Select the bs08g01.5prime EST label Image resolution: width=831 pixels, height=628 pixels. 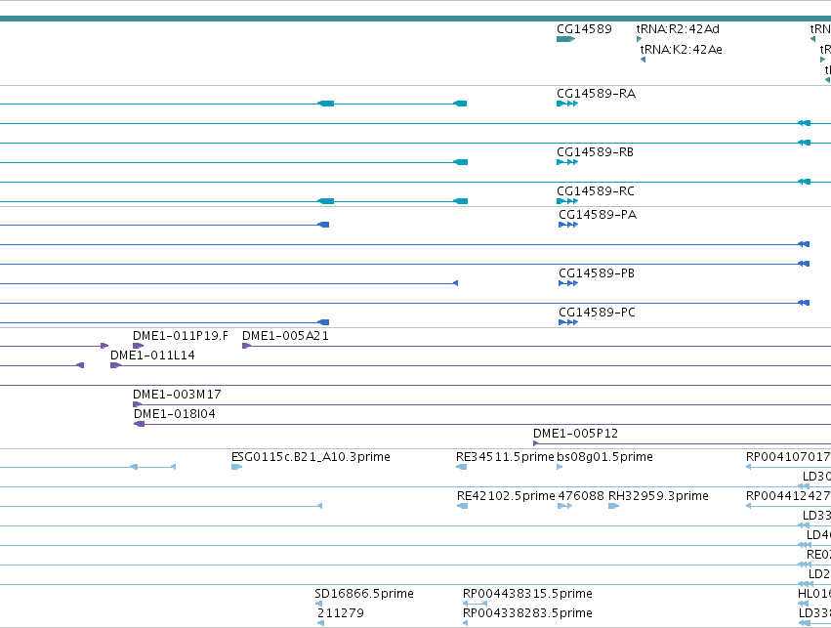pos(604,457)
